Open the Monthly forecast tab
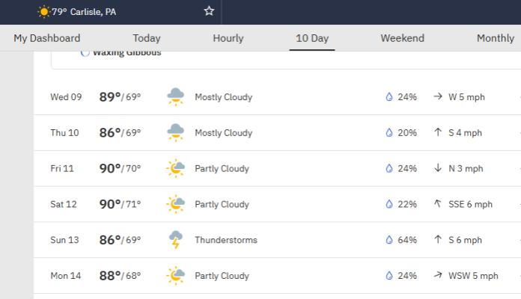Image resolution: width=521 pixels, height=299 pixels. pos(496,38)
